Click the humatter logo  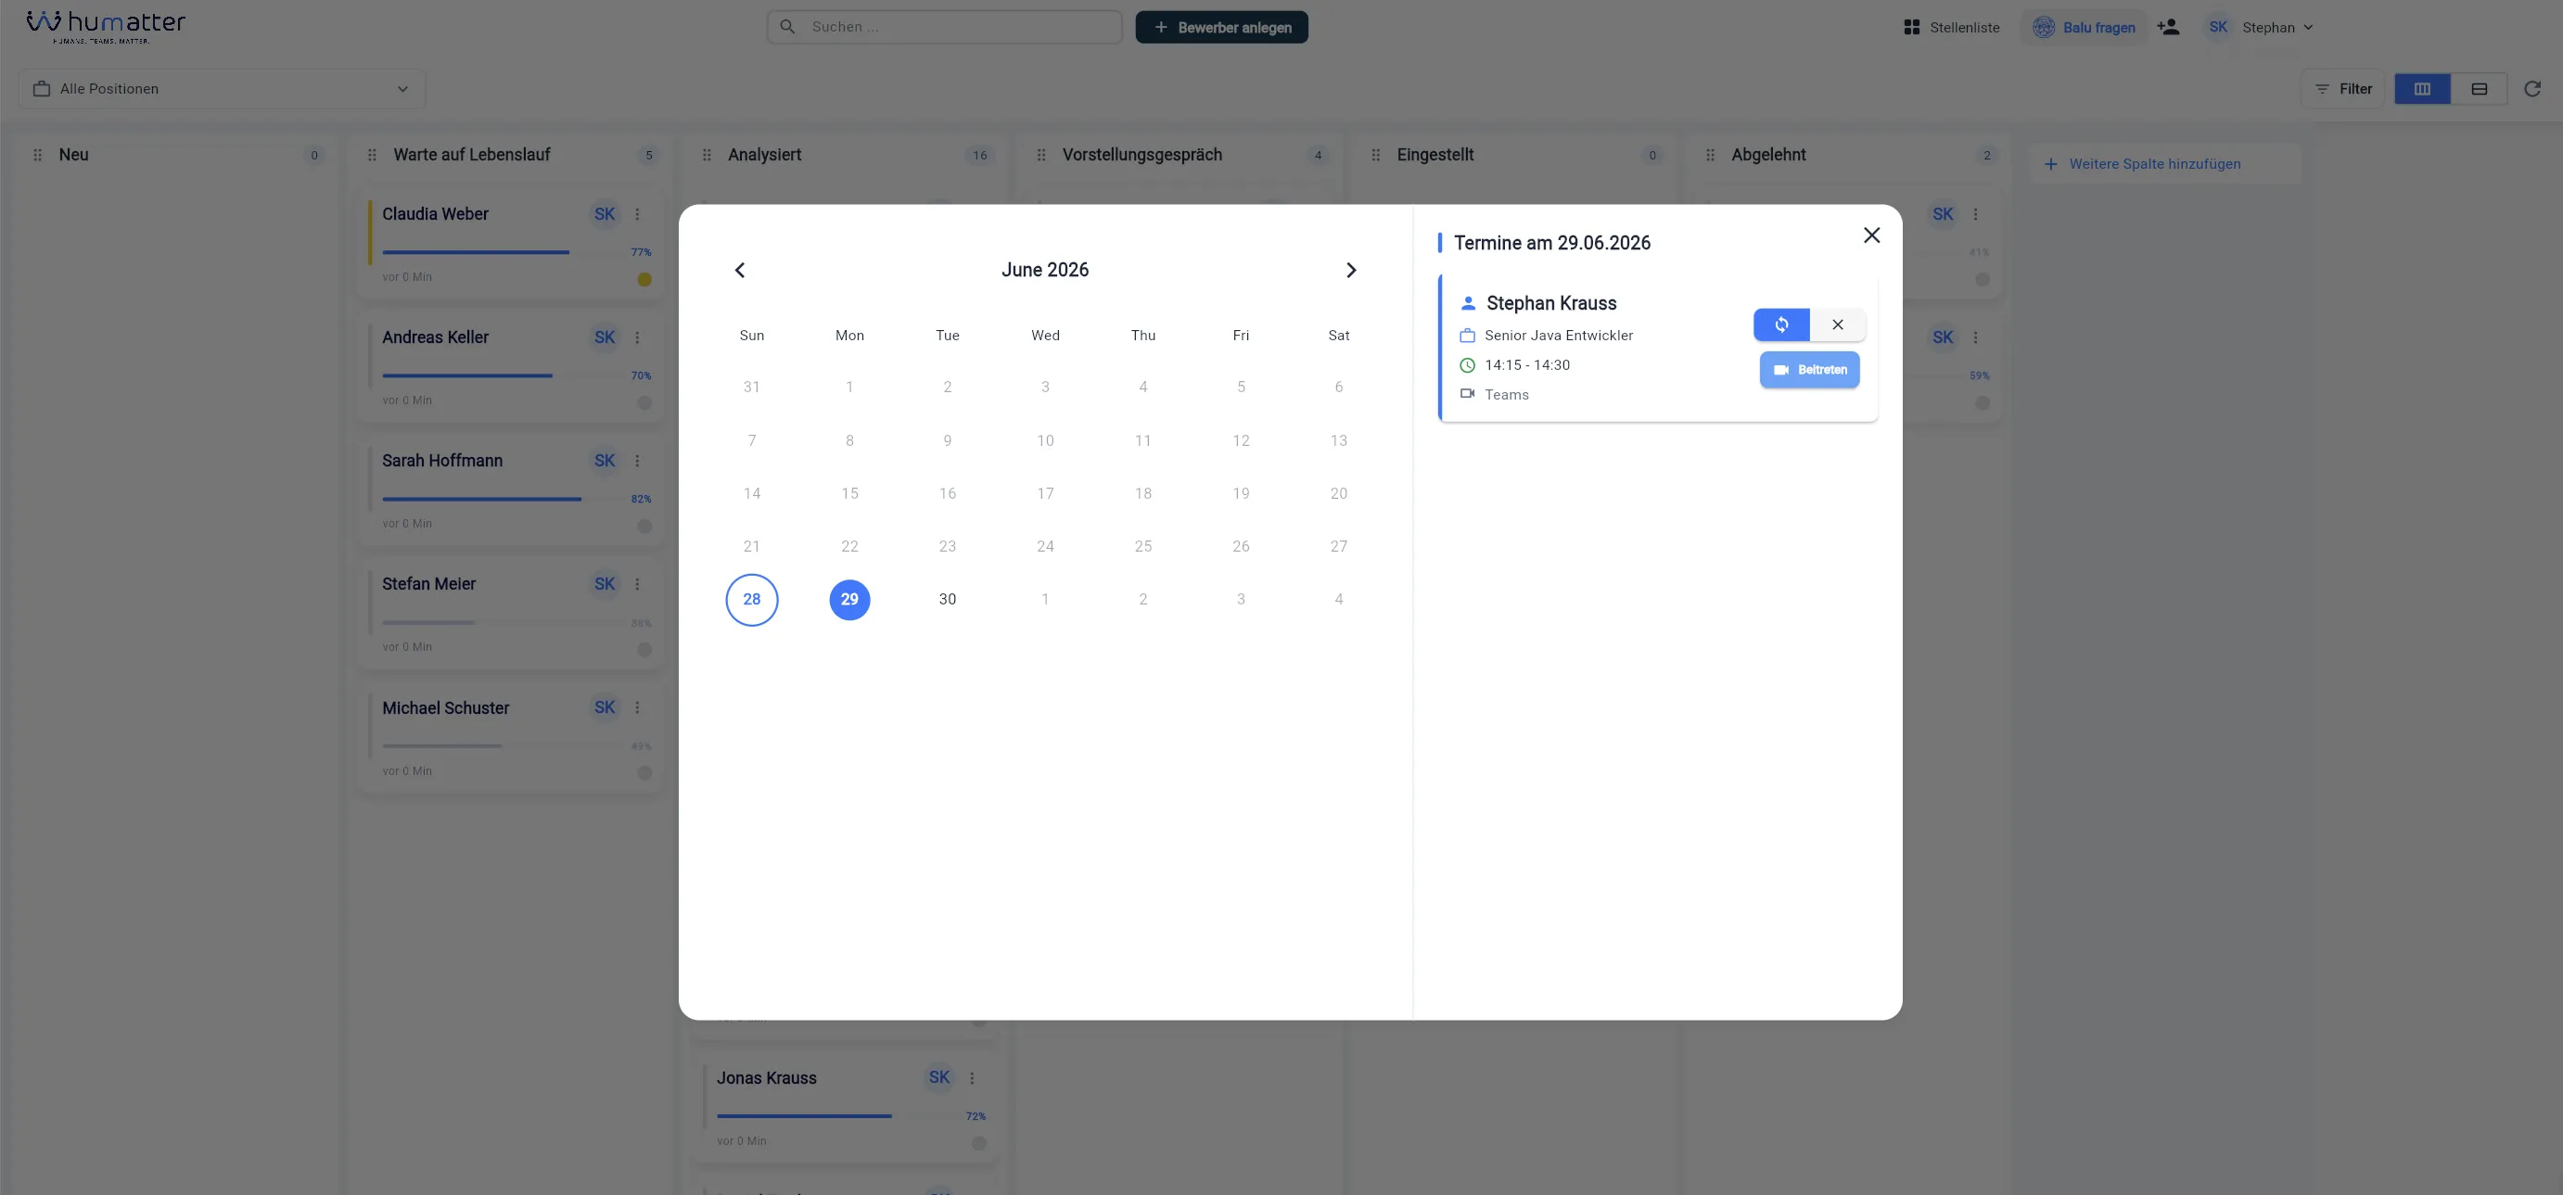coord(106,27)
